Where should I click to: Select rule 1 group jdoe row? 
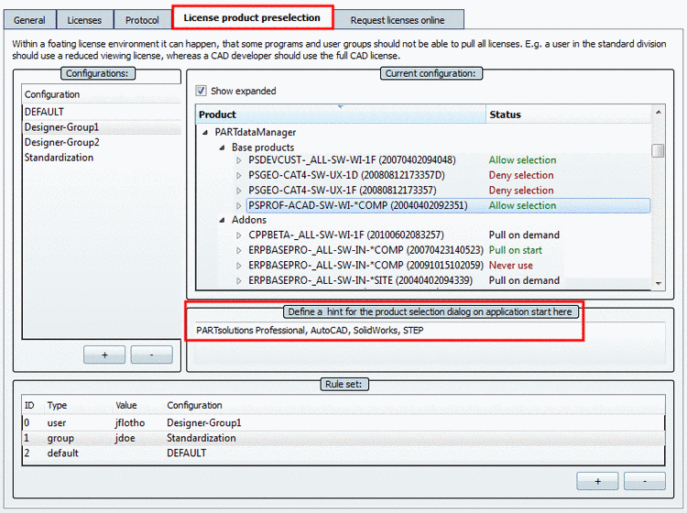(343, 438)
